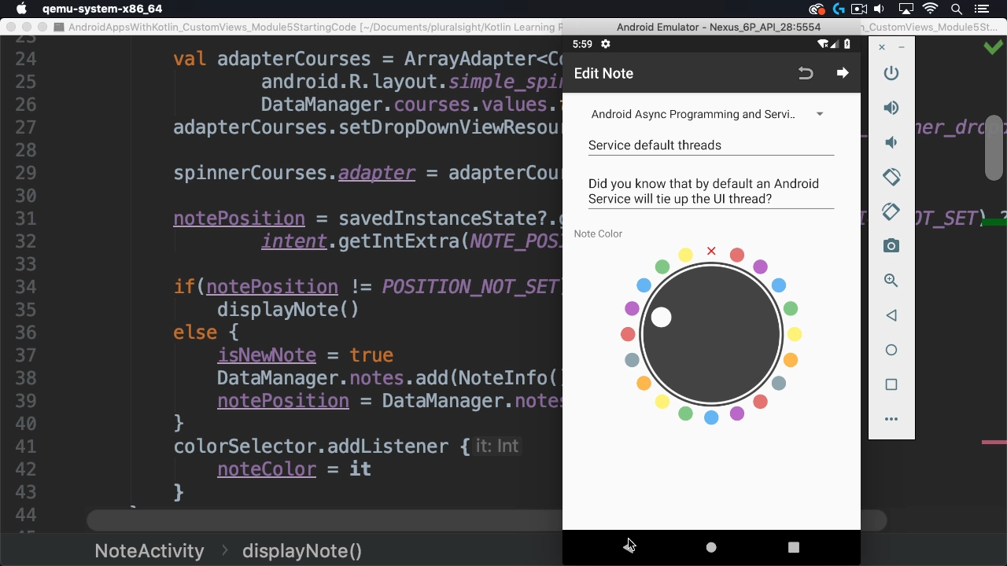Tap Android navigation bar back button

click(629, 547)
